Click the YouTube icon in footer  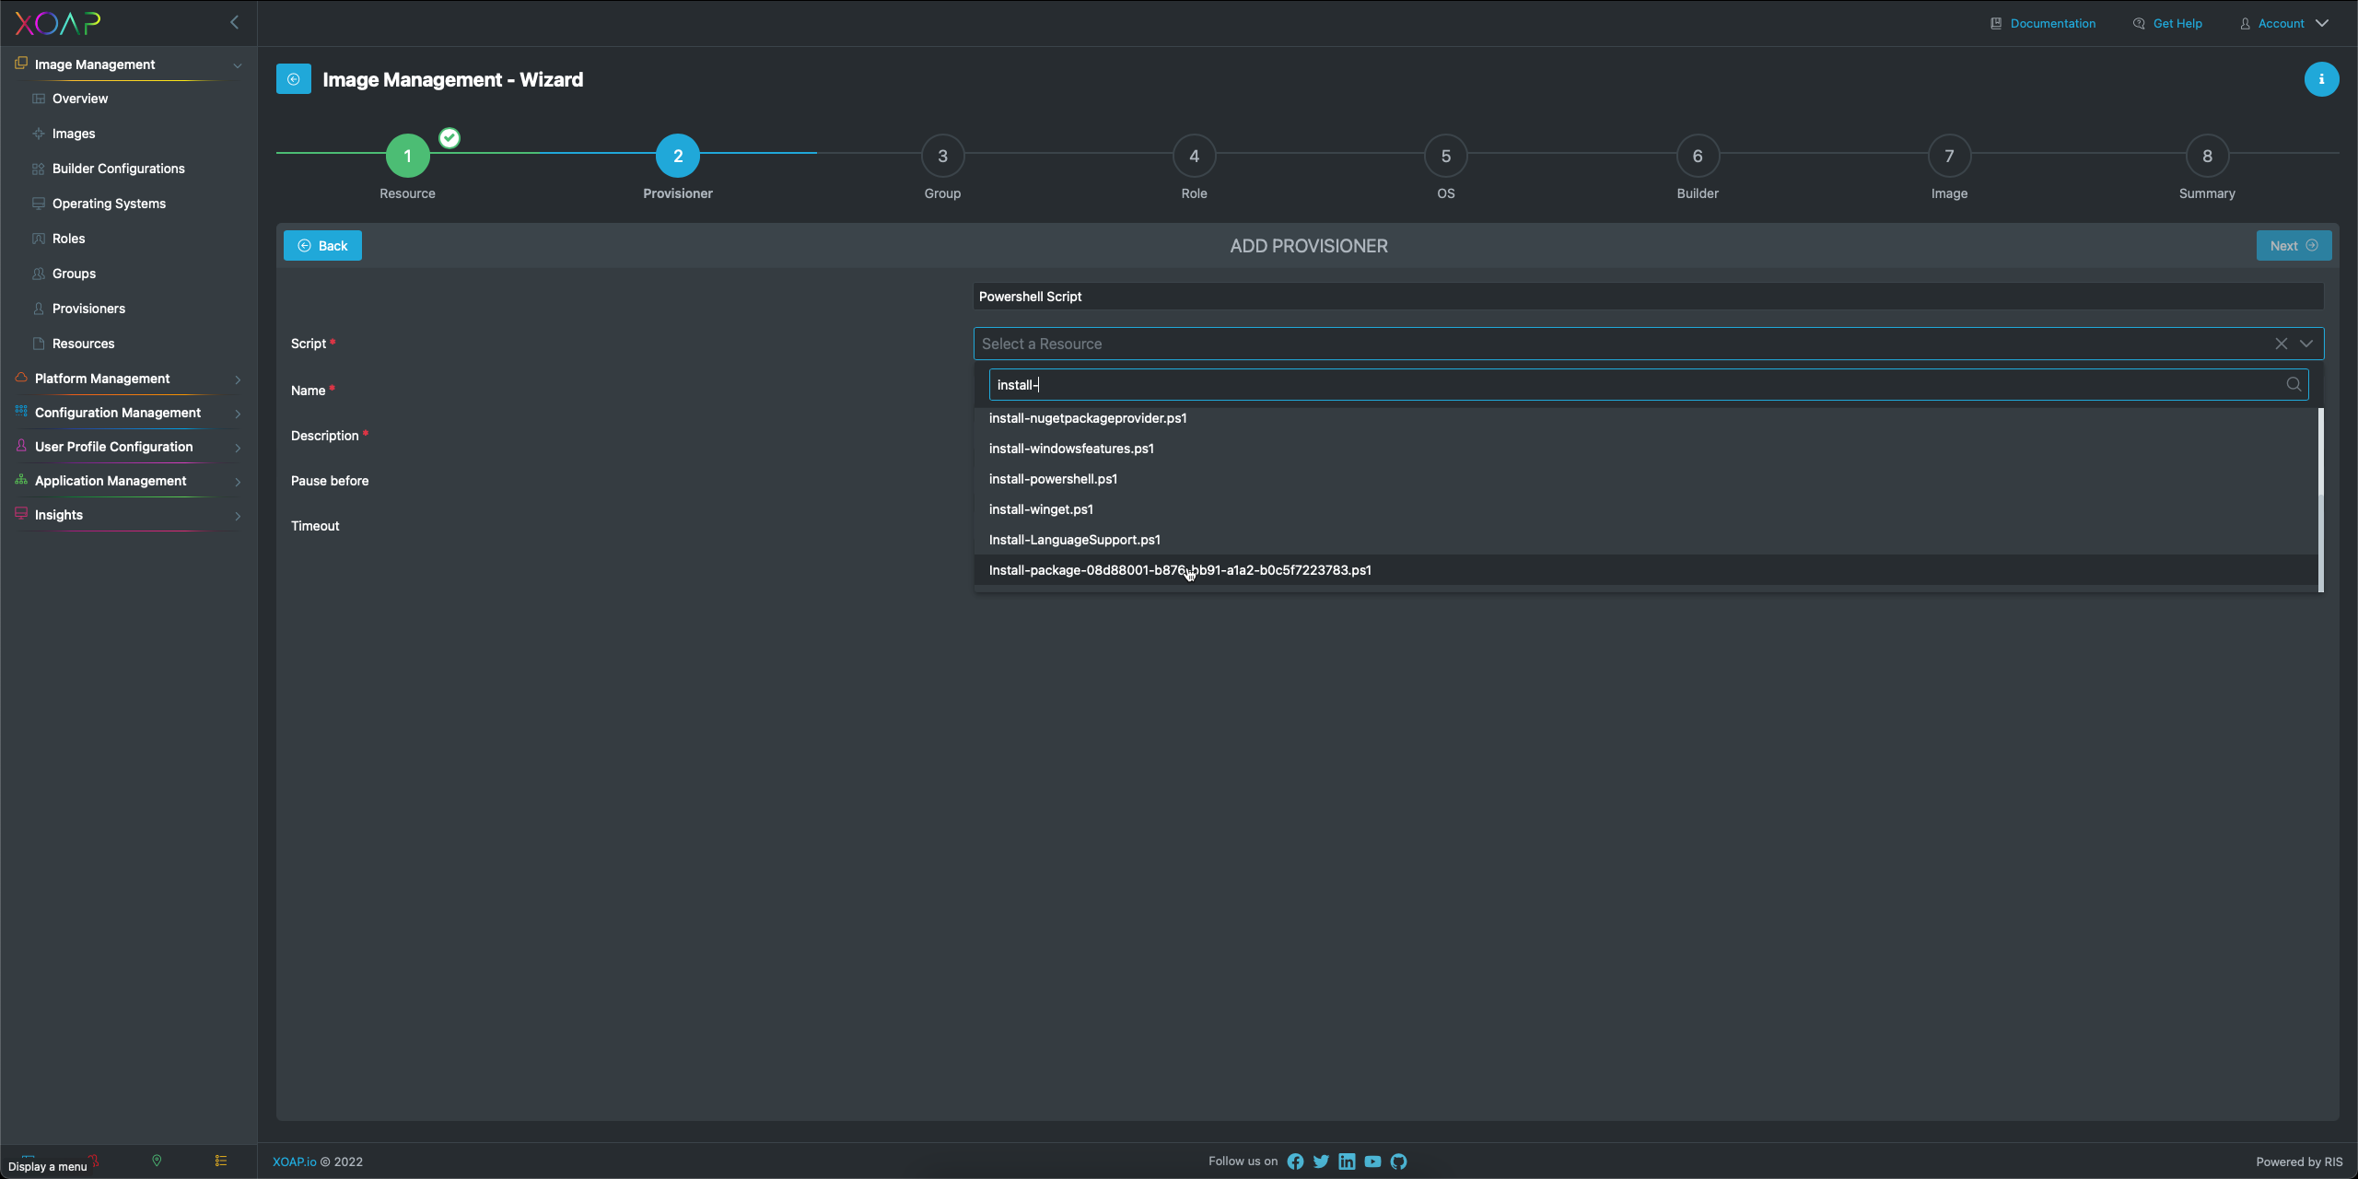(1372, 1161)
